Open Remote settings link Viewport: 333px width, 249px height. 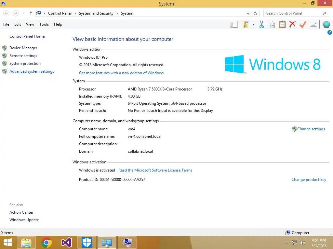[x=23, y=56]
